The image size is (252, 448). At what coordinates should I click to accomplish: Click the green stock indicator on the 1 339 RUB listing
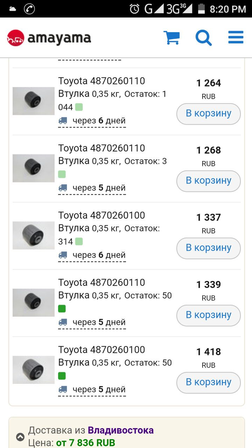pos(62,308)
